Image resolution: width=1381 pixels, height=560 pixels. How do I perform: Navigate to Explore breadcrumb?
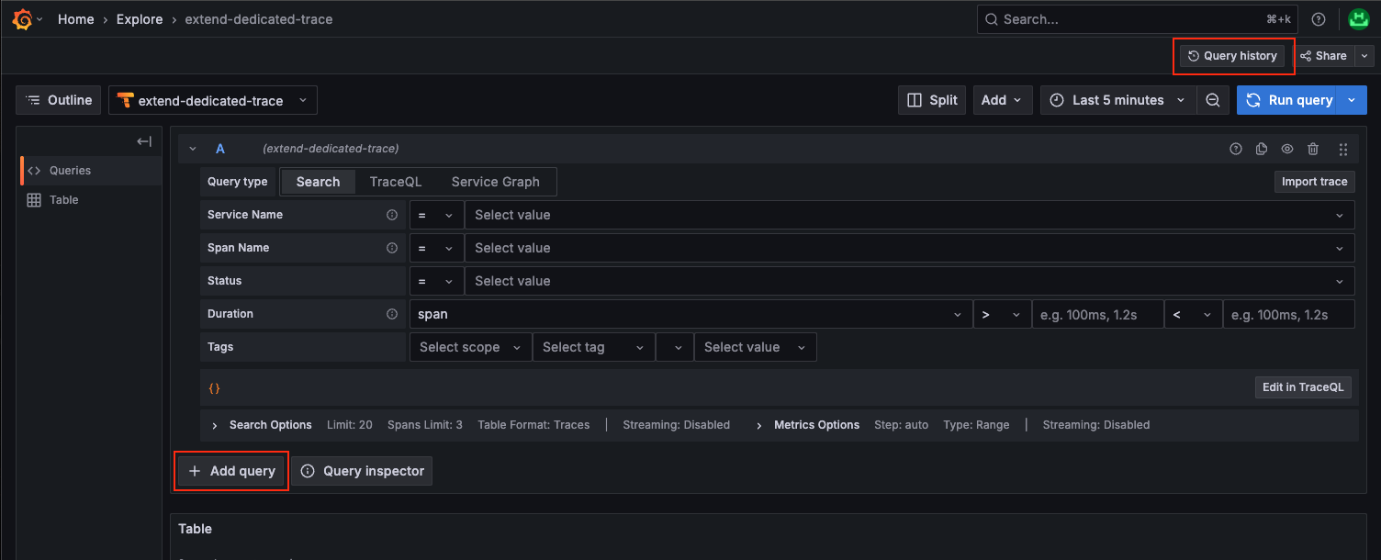click(x=140, y=19)
